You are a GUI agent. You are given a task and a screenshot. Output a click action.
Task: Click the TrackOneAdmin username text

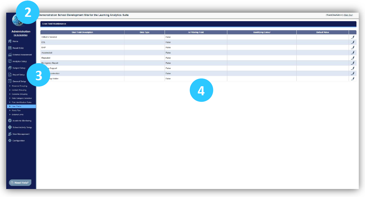pyautogui.click(x=334, y=15)
